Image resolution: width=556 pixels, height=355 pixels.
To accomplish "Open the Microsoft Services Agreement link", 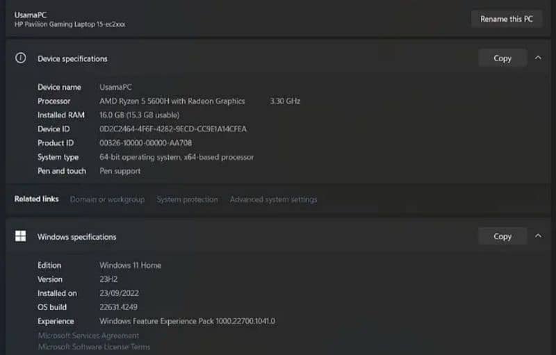I will point(89,336).
